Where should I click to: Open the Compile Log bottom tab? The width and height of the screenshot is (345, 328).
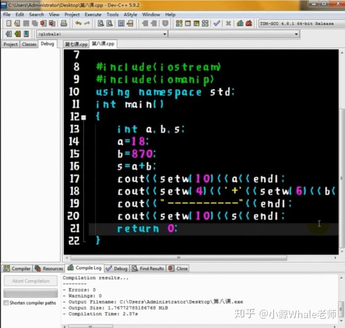[x=85, y=268]
